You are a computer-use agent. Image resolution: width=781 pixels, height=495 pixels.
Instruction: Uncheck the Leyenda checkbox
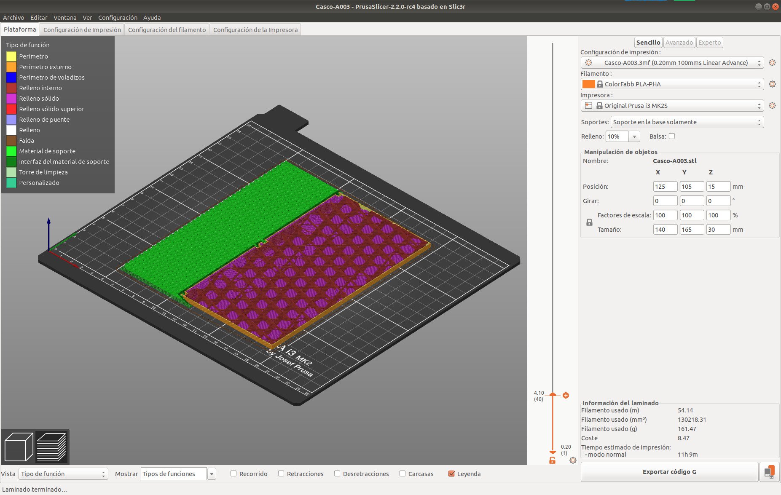tap(451, 474)
